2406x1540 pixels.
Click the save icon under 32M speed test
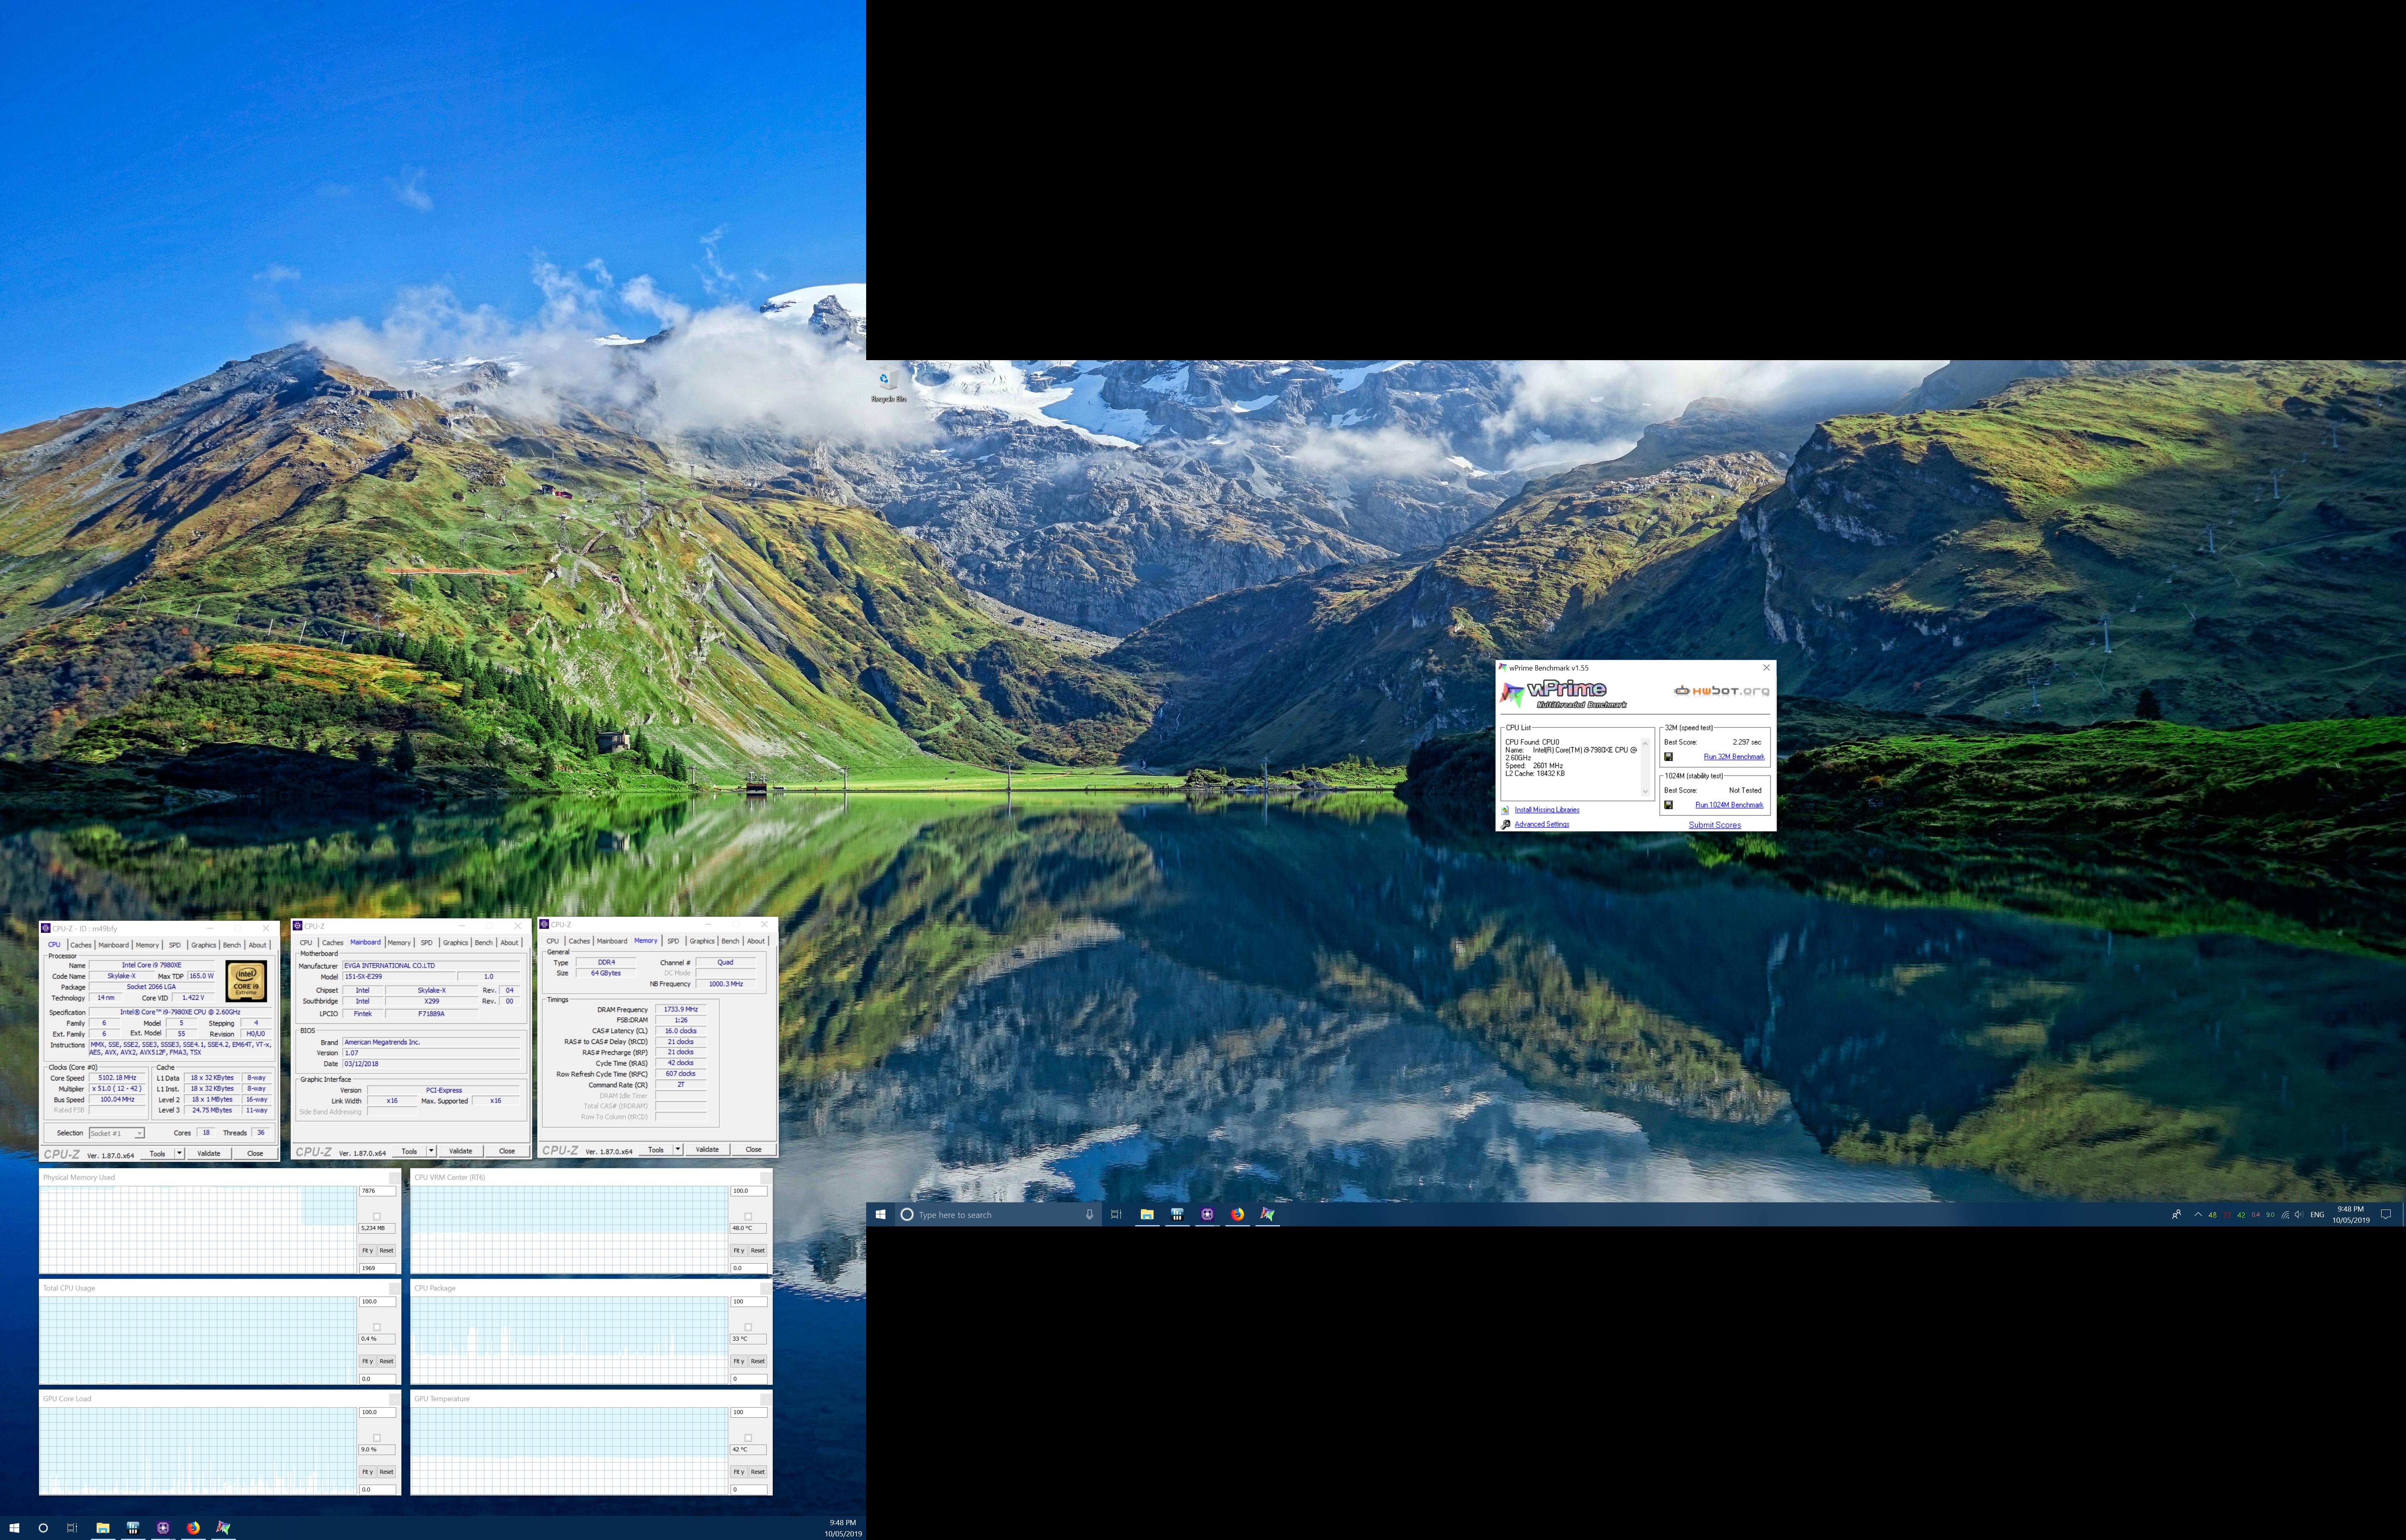tap(1667, 757)
